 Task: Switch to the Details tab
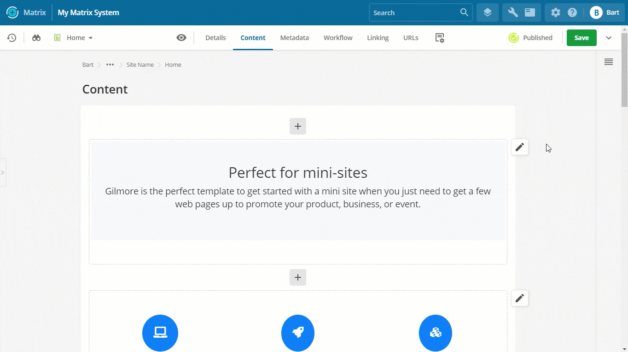215,38
